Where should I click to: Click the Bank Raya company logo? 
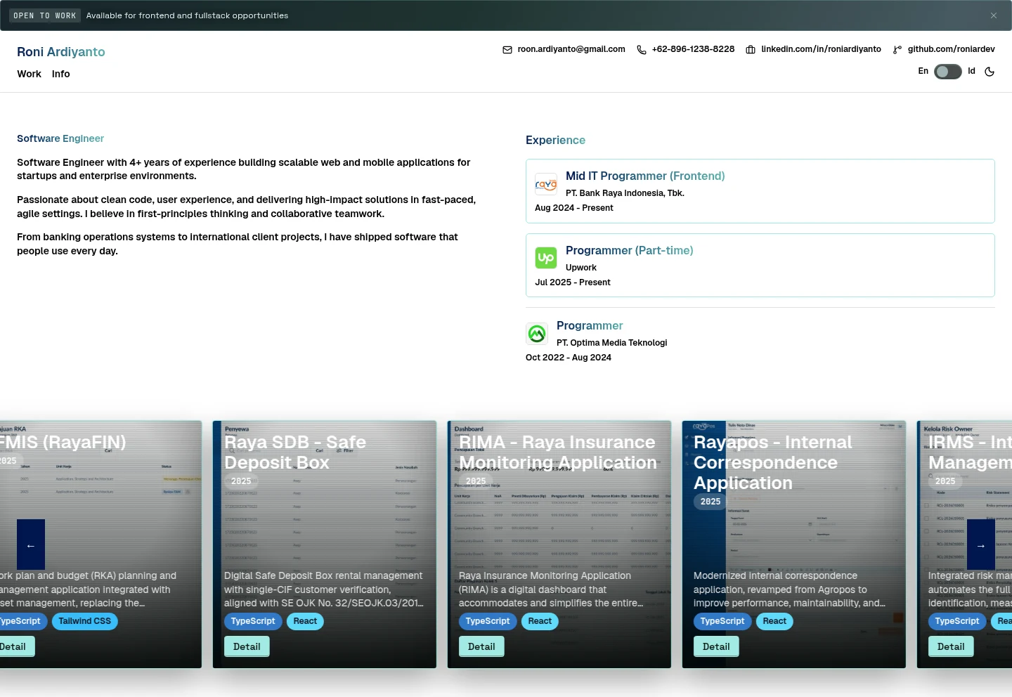click(546, 184)
